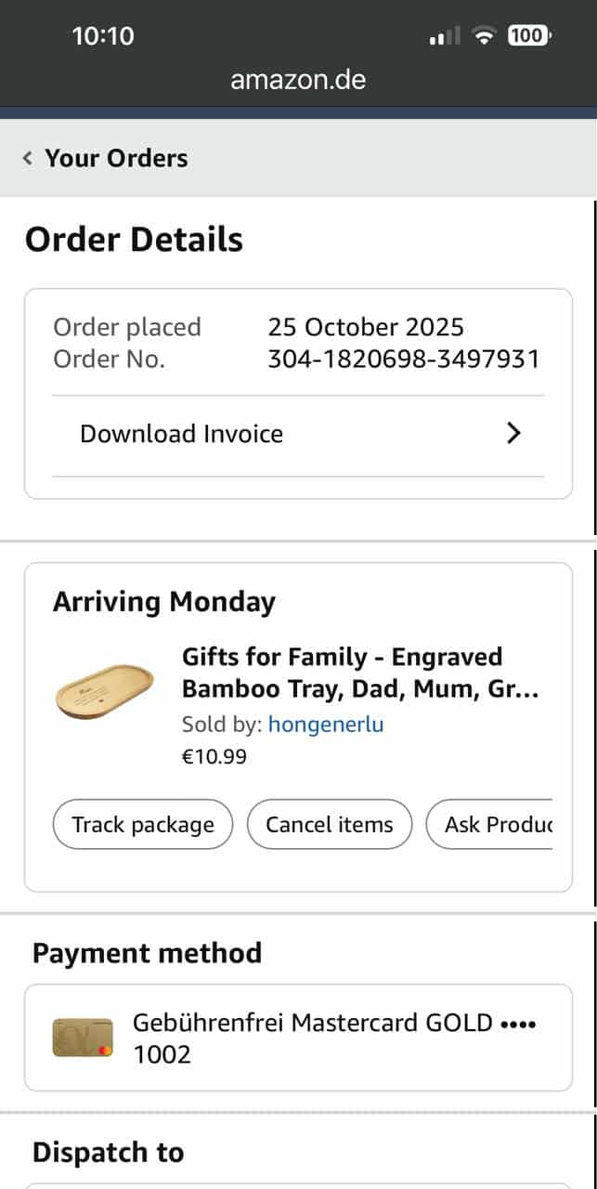The width and height of the screenshot is (597, 1189).
Task: Tap the cellular signal bars icon
Action: [x=445, y=36]
